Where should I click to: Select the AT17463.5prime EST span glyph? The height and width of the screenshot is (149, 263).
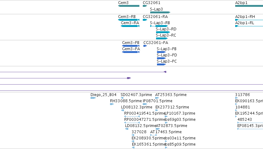[154, 135]
